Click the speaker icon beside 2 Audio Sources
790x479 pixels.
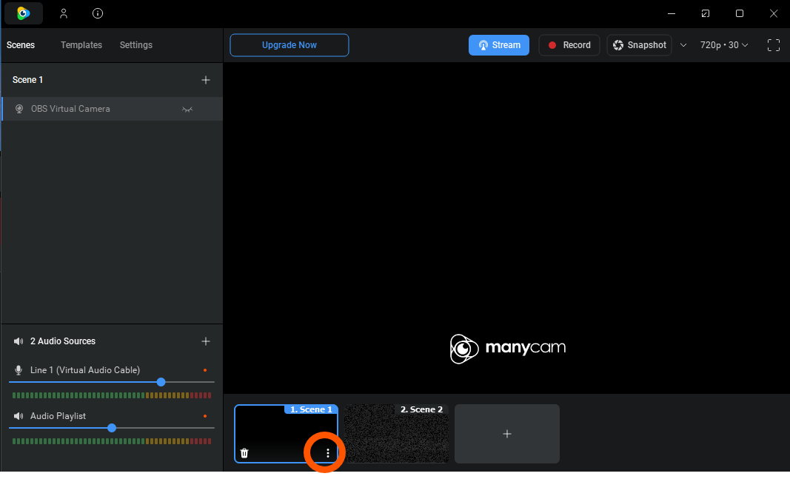point(18,341)
